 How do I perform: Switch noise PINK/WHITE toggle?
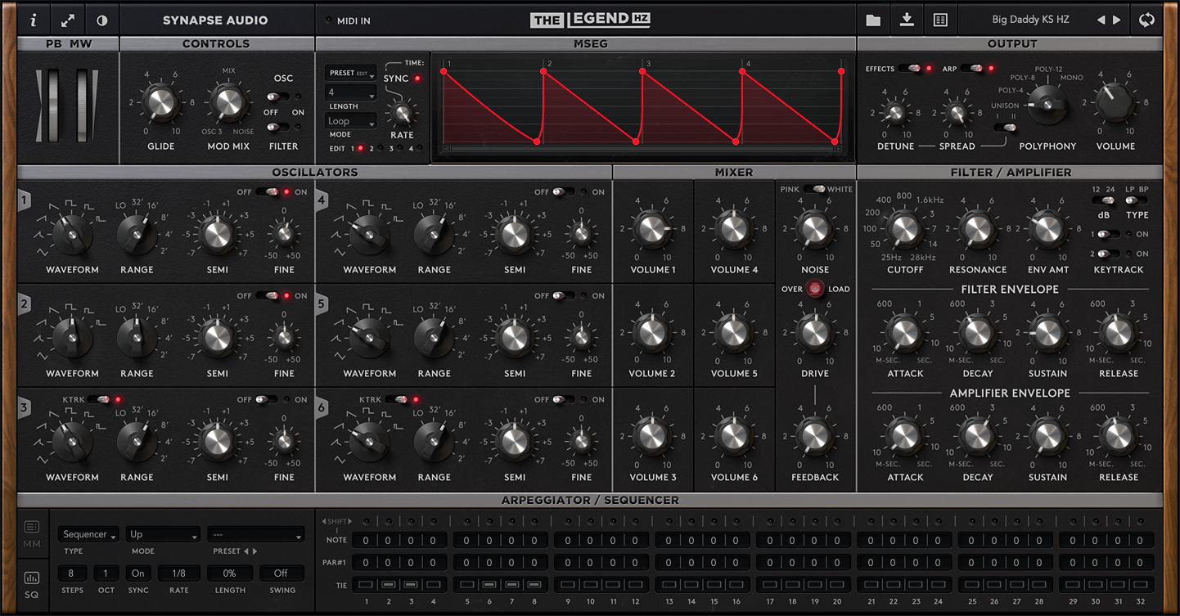[814, 189]
